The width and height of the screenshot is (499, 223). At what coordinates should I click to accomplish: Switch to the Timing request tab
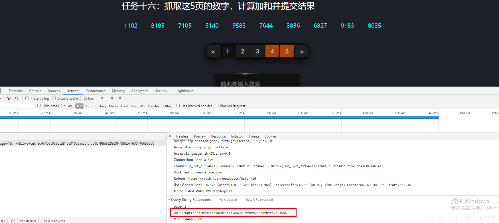point(253,136)
